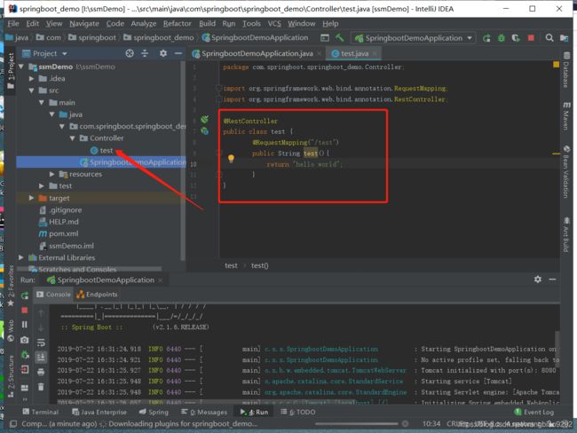Hide the Project panel with minus icon
This screenshot has height=433, width=577.
click(178, 54)
